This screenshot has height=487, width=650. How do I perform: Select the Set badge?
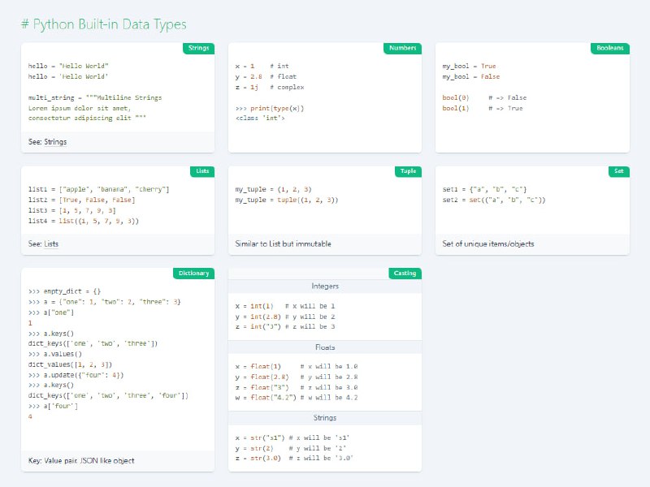[x=618, y=171]
